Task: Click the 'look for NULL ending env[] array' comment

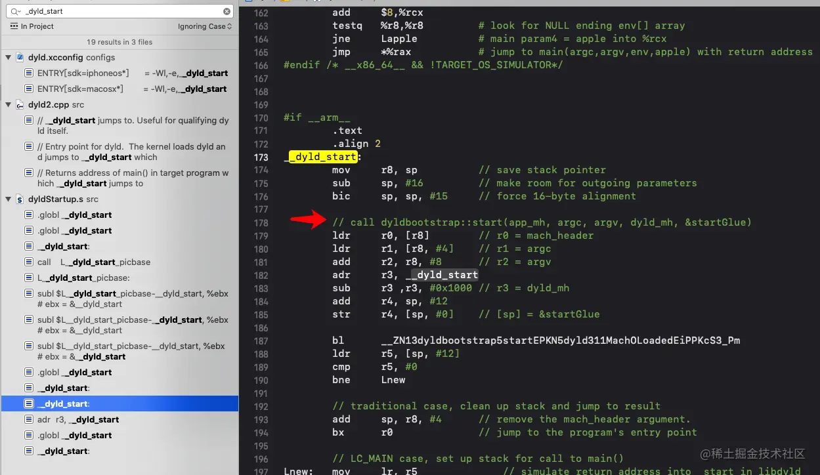Action: [582, 26]
